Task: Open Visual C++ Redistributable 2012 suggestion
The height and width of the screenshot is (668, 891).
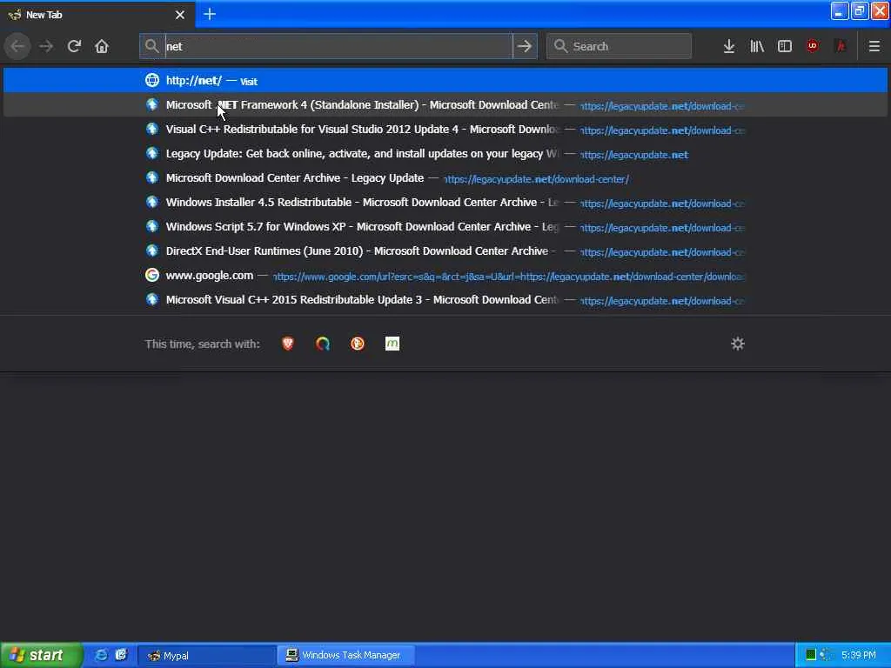Action: (x=445, y=129)
